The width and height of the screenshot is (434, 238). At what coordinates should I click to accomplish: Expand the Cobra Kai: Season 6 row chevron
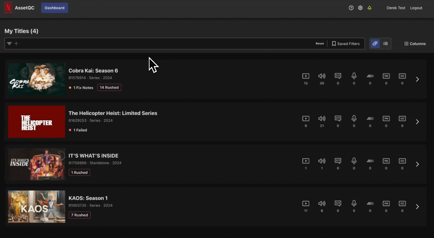417,79
